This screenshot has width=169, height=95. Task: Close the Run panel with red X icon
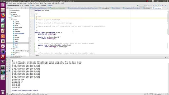click(x=7, y=77)
